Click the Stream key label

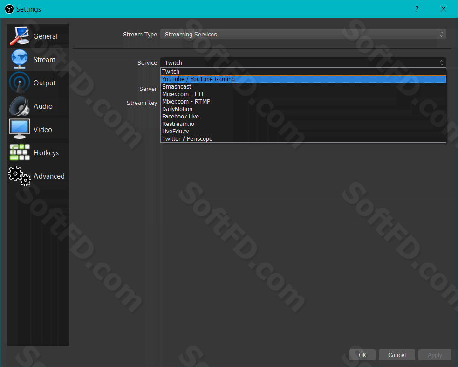142,103
